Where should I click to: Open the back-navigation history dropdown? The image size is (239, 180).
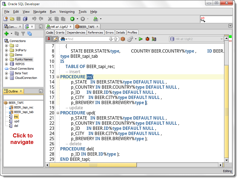click(77, 19)
